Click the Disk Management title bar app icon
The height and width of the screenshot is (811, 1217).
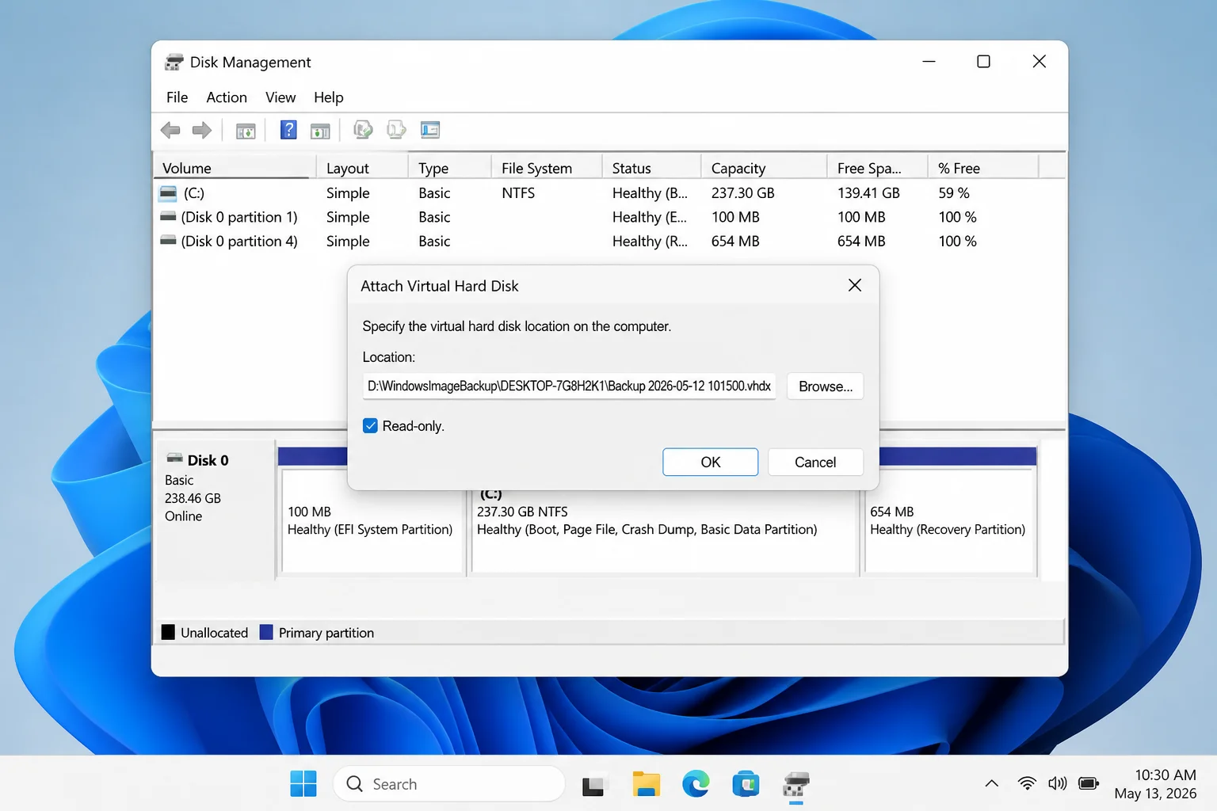174,62
